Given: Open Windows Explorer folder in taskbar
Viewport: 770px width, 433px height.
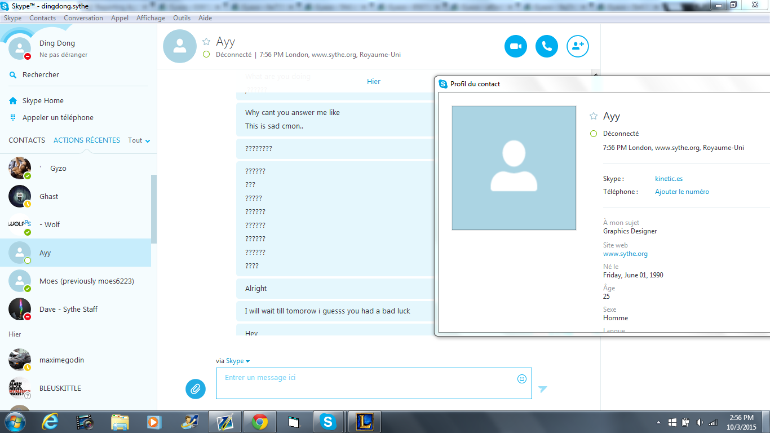Looking at the screenshot, I should pyautogui.click(x=120, y=422).
